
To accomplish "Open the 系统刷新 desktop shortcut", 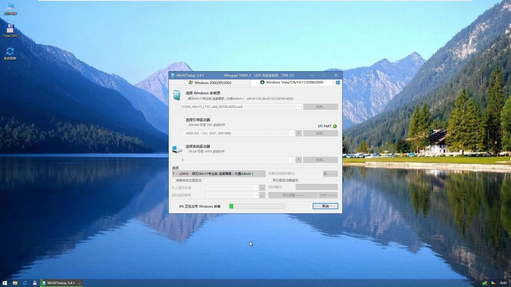I will [x=10, y=53].
